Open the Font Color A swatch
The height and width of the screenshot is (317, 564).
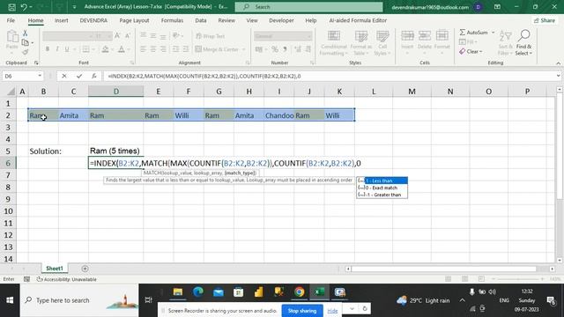pyautogui.click(x=122, y=49)
